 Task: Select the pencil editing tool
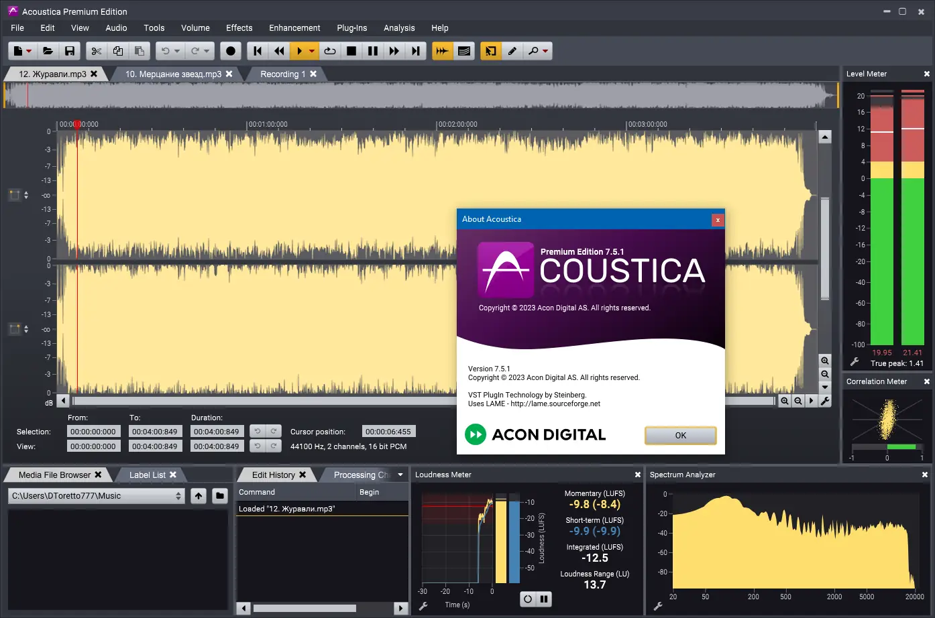pyautogui.click(x=512, y=50)
